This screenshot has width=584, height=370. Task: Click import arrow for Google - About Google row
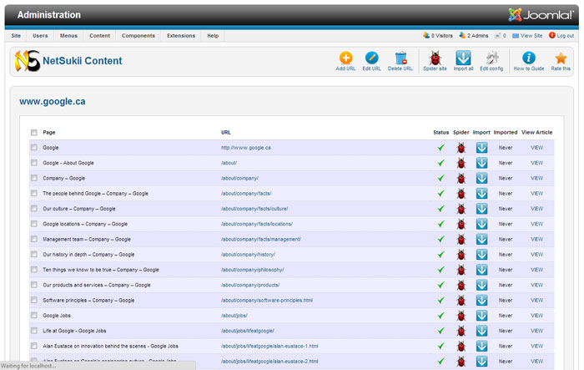click(481, 163)
